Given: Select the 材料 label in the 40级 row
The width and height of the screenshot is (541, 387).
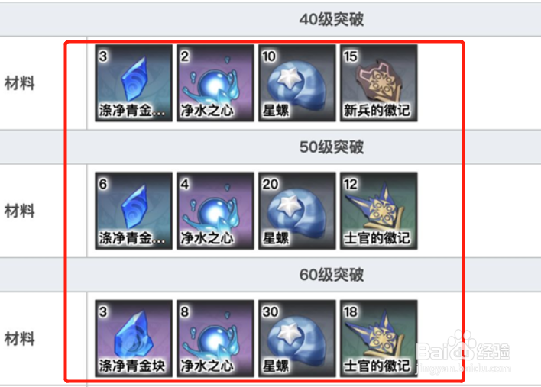Looking at the screenshot, I should click(20, 83).
